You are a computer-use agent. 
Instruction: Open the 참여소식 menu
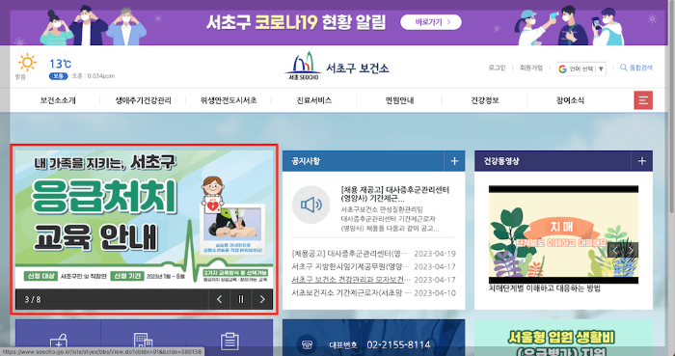click(570, 100)
